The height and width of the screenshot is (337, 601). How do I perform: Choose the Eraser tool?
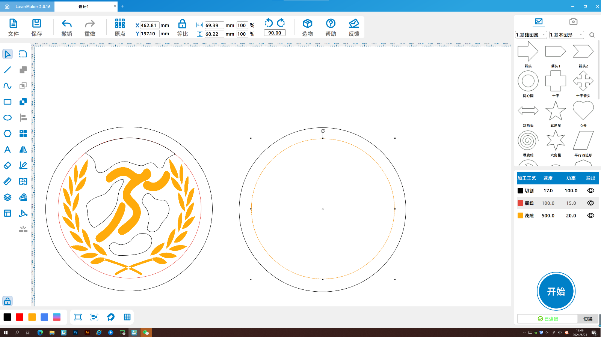[8, 165]
